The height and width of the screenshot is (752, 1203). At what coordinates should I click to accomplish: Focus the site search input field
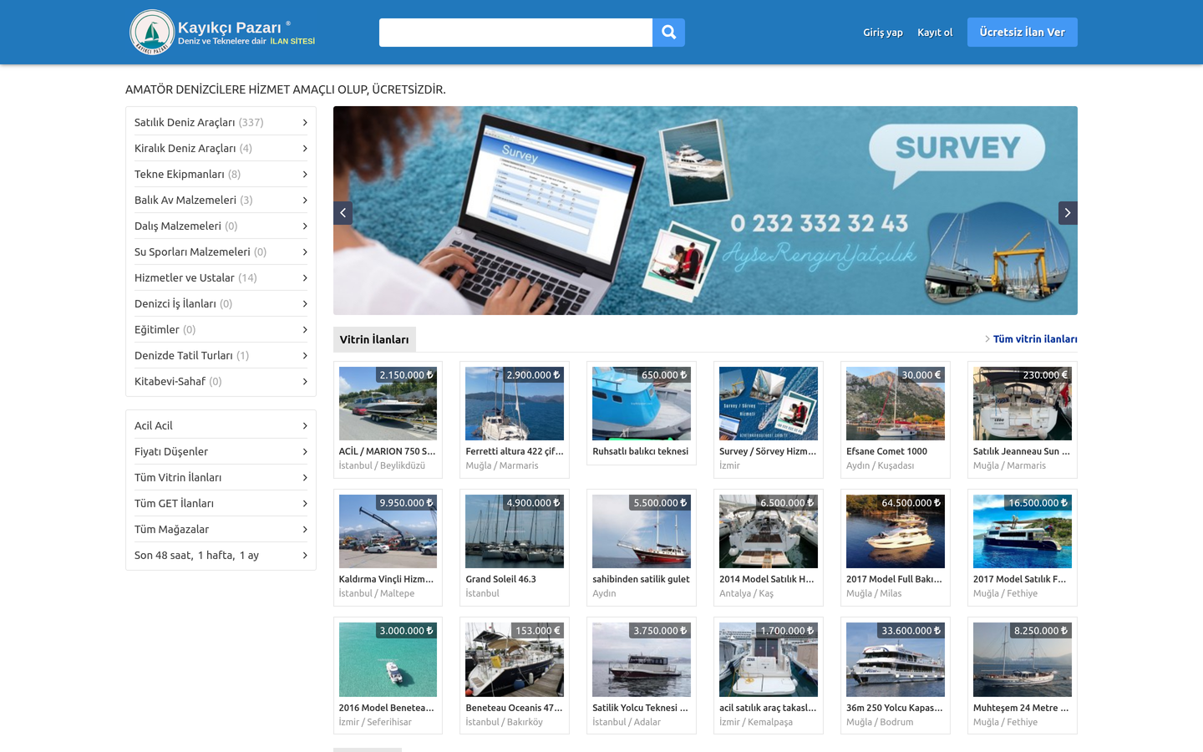(x=515, y=33)
